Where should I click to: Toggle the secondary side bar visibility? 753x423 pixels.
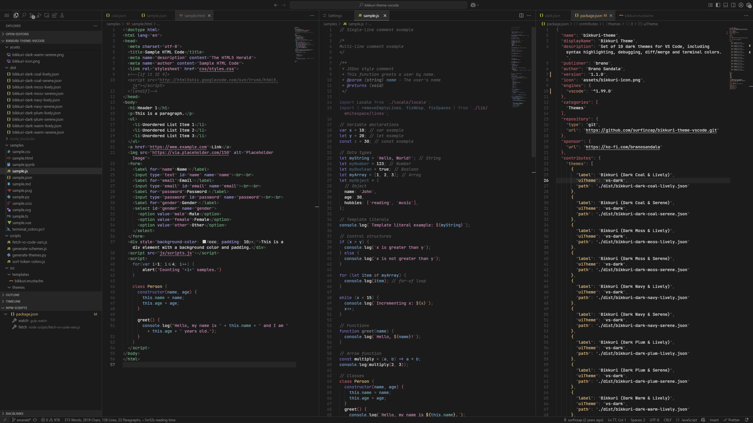733,5
